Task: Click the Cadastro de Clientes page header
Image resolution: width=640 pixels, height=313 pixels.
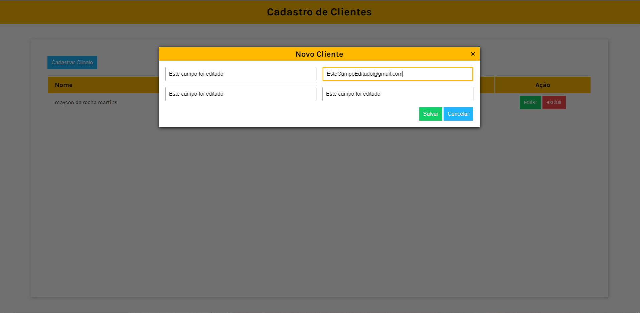Action: point(319,12)
